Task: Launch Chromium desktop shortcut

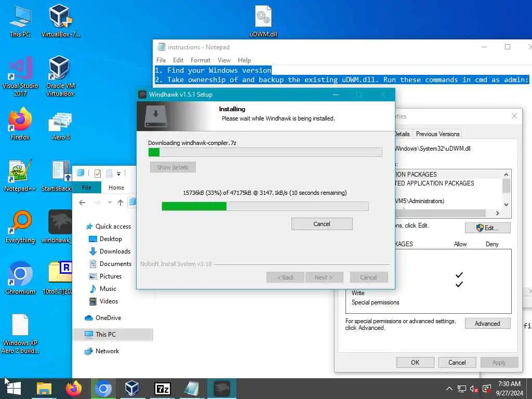Action: pyautogui.click(x=20, y=278)
